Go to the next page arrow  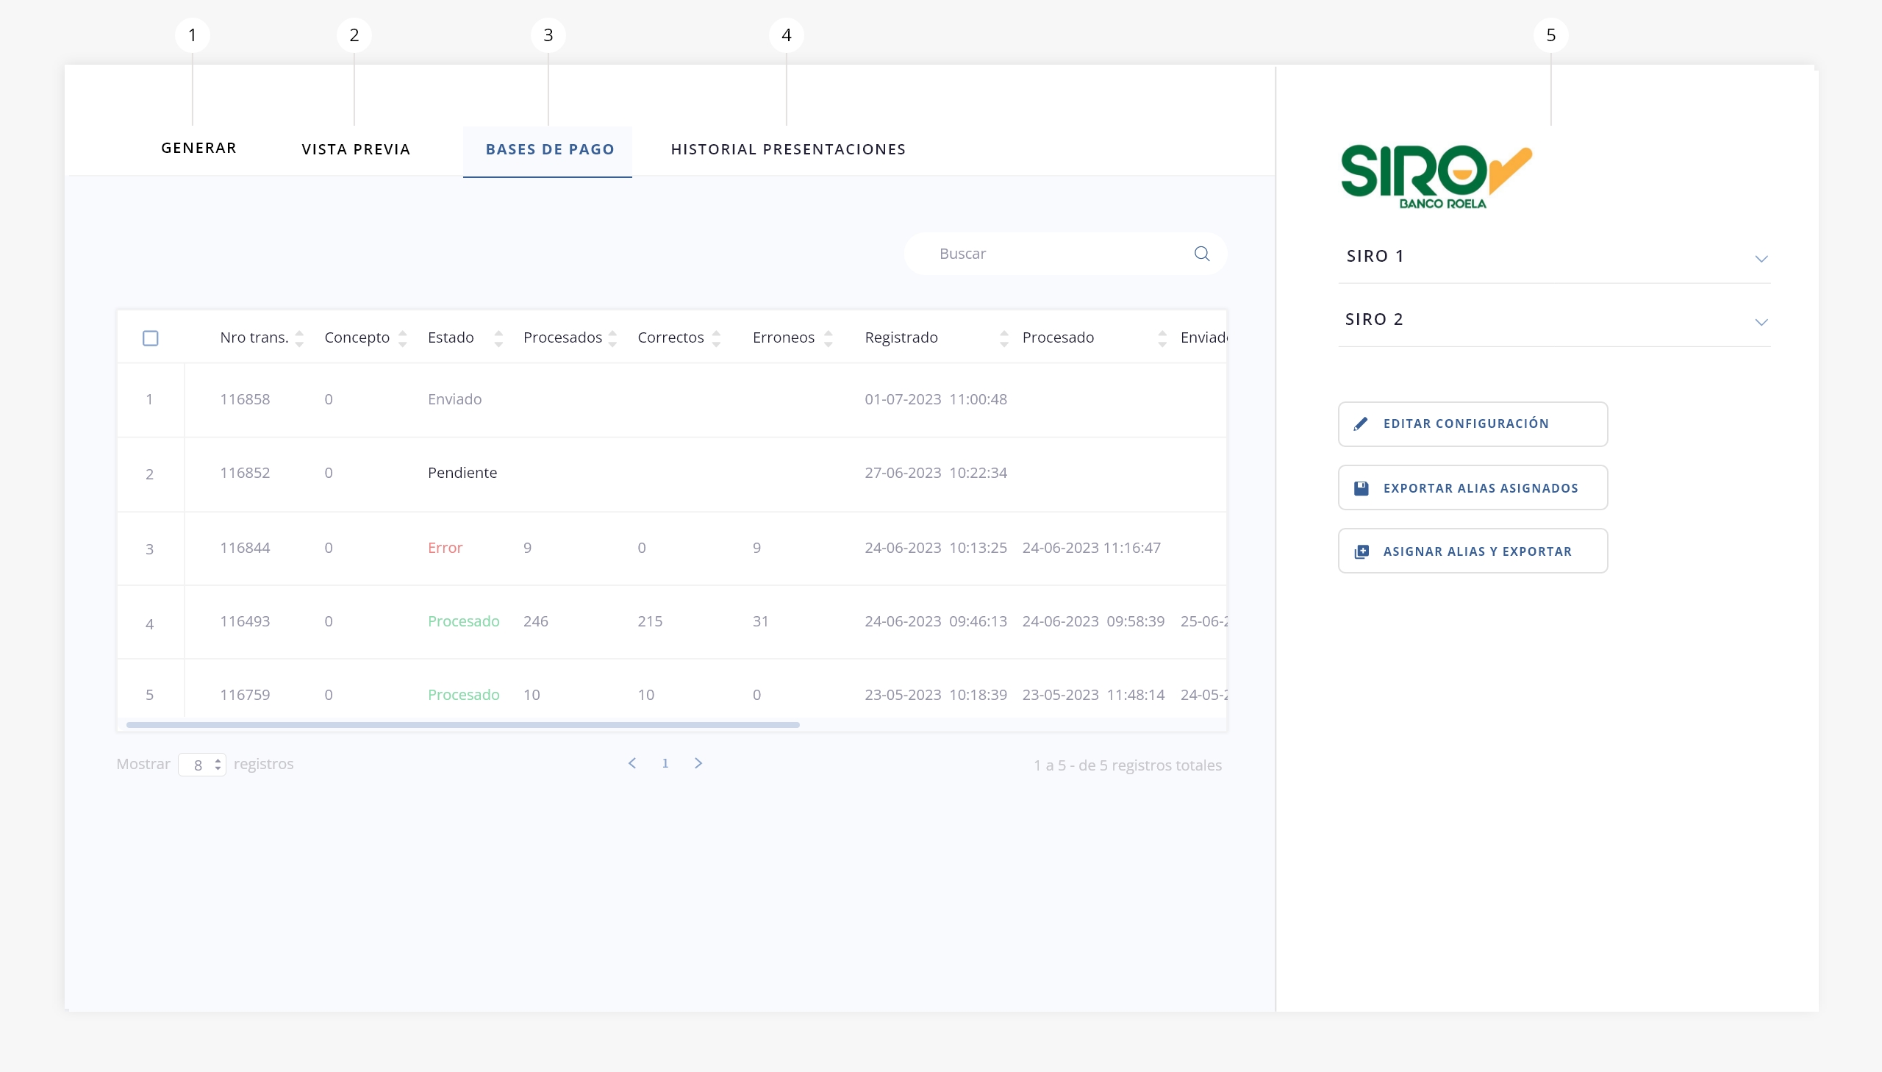coord(698,763)
